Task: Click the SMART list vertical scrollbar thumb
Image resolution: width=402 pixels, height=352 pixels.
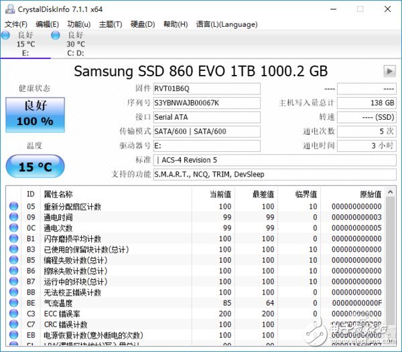Action: coord(390,261)
